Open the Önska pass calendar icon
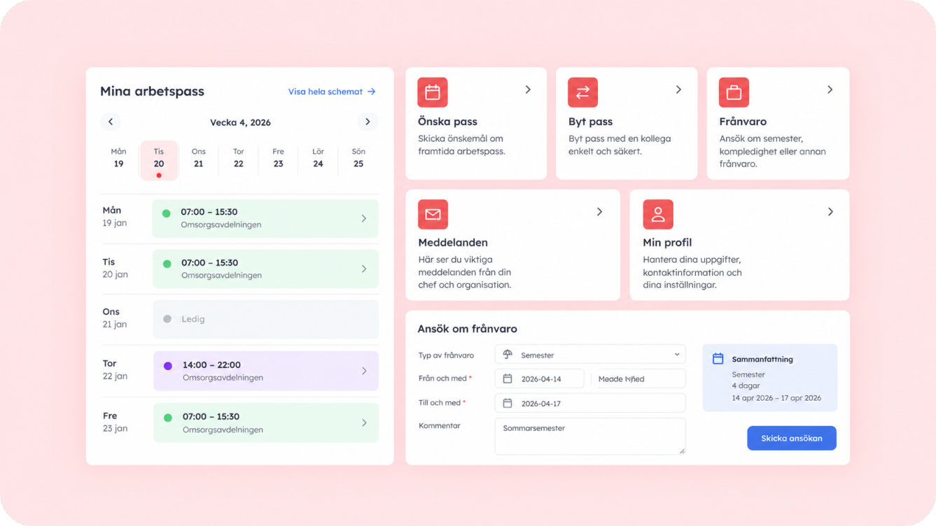Image resolution: width=936 pixels, height=526 pixels. click(433, 92)
